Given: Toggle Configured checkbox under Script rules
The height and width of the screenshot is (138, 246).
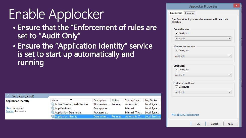Looking at the screenshot, I should 176,70.
